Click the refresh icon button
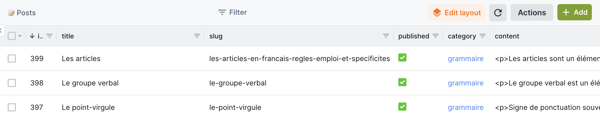Screen dimensions: 600x117 point(498,13)
